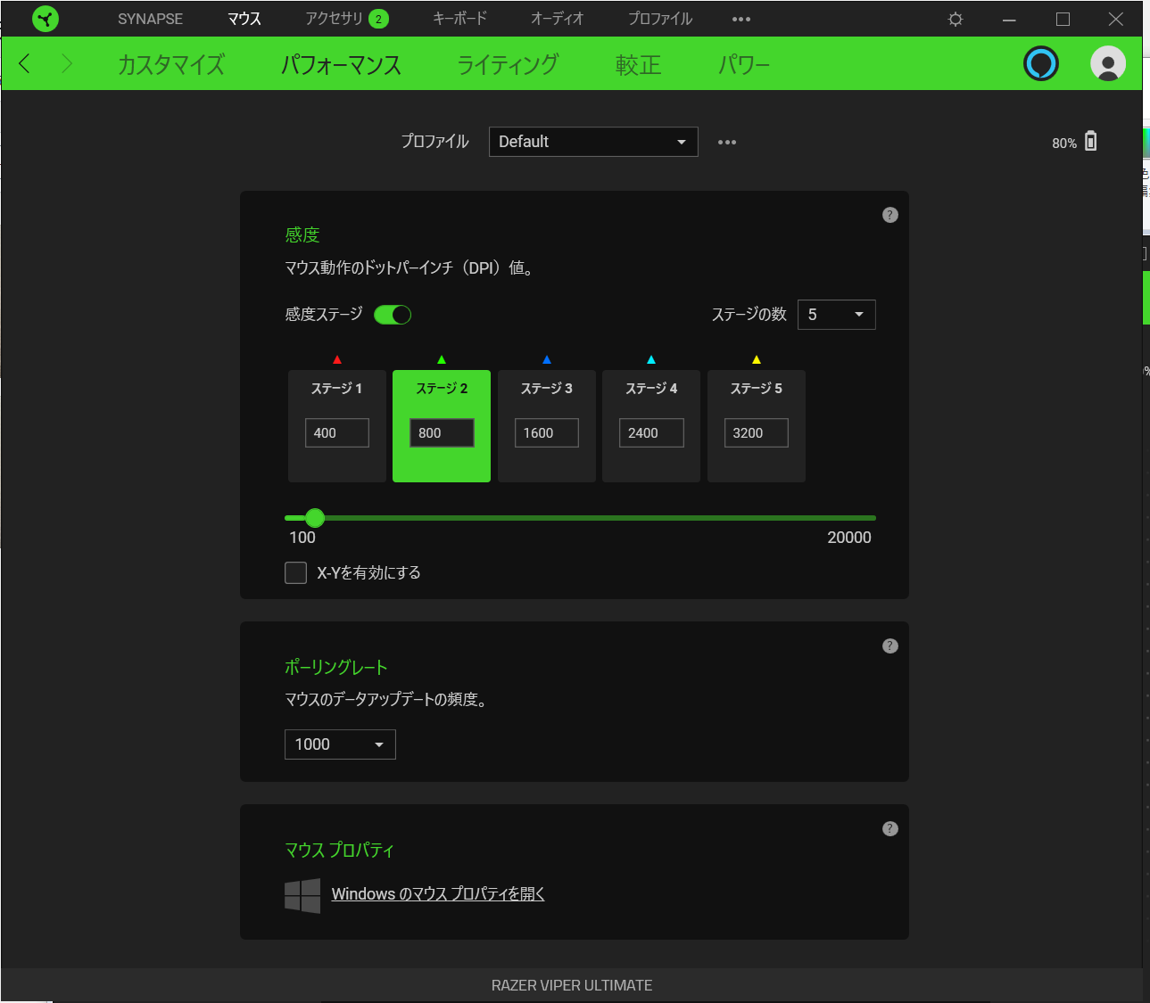Click the stage 1 DPI field 400
The width and height of the screenshot is (1150, 1003).
click(x=337, y=432)
